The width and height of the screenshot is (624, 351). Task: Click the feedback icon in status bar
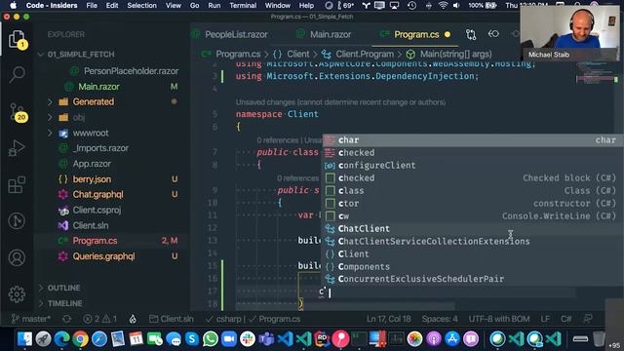pyautogui.click(x=587, y=319)
